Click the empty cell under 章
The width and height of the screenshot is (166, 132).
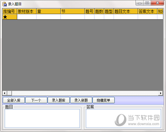click(x=48, y=17)
